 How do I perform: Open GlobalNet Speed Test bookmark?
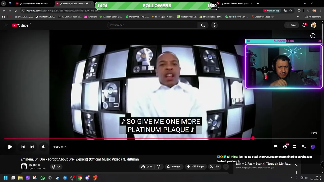pyautogui.click(x=263, y=17)
